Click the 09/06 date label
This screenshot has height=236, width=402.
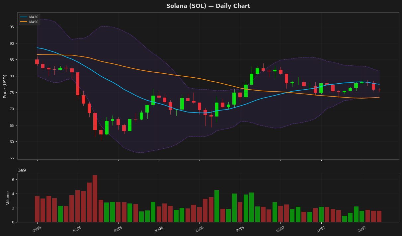point(118,229)
